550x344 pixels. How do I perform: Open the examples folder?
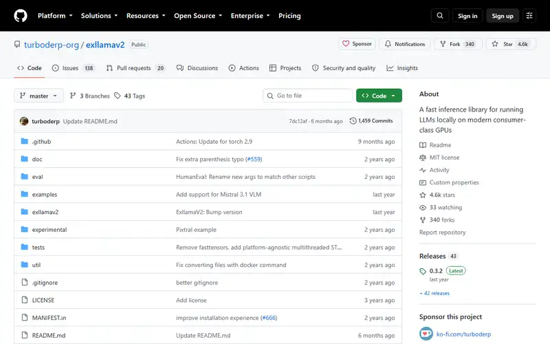coord(45,195)
